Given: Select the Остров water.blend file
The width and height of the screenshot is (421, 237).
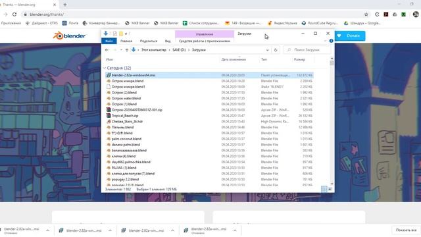Looking at the screenshot, I should tap(209, 98).
